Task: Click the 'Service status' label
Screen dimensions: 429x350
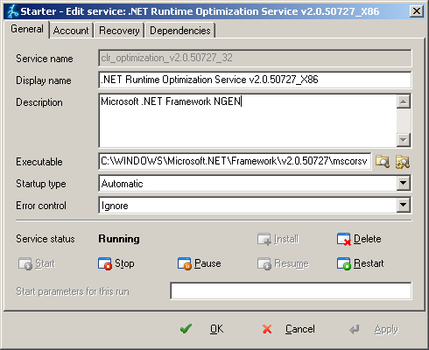Action: point(46,239)
